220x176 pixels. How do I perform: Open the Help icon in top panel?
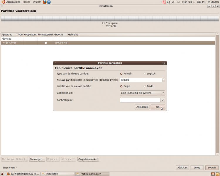pyautogui.click(x=49, y=2)
